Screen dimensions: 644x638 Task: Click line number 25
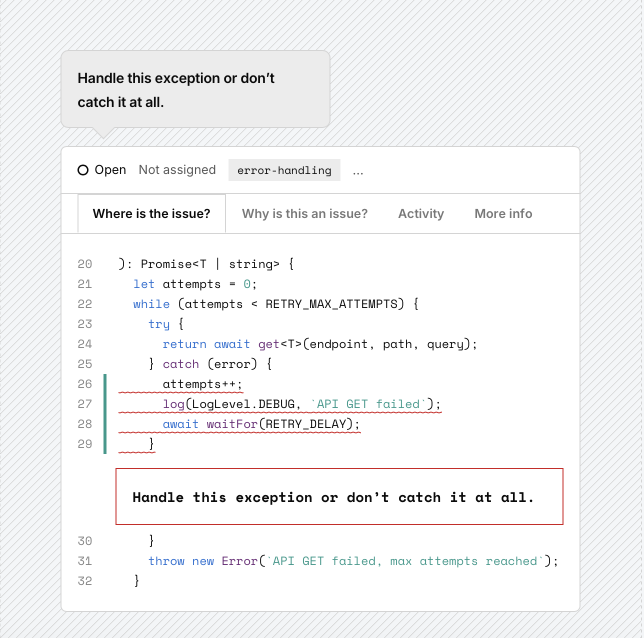pyautogui.click(x=85, y=364)
